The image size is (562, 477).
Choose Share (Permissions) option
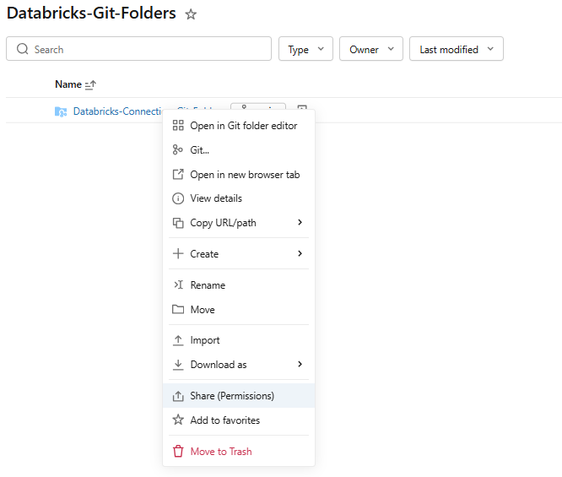[x=239, y=396]
